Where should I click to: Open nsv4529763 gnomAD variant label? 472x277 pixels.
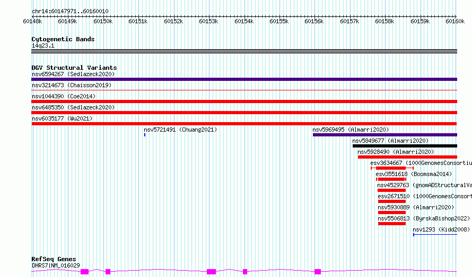424,185
